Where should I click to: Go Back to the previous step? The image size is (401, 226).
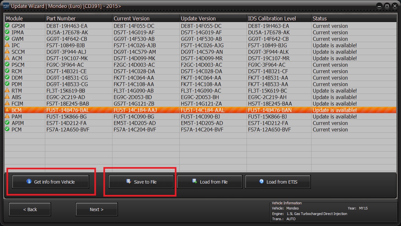[x=30, y=209]
